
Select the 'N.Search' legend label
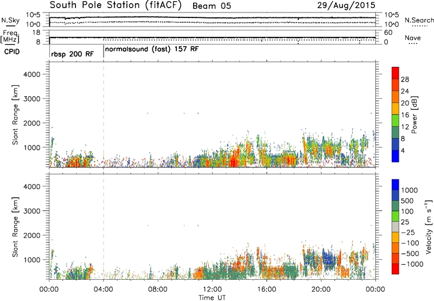419,20
